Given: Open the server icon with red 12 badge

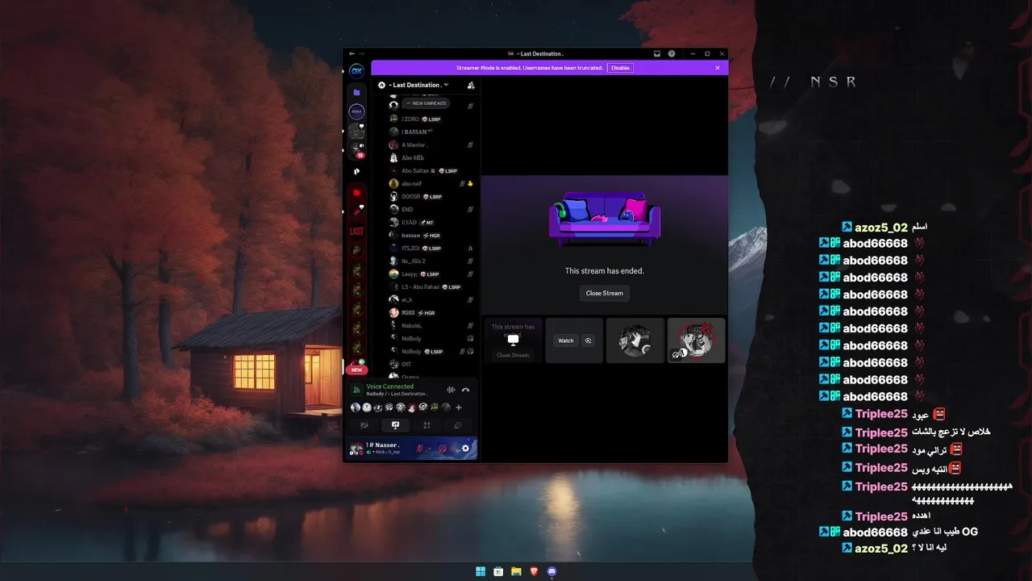Looking at the screenshot, I should [356, 149].
